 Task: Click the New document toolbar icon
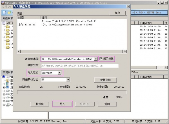[x=4, y=12]
